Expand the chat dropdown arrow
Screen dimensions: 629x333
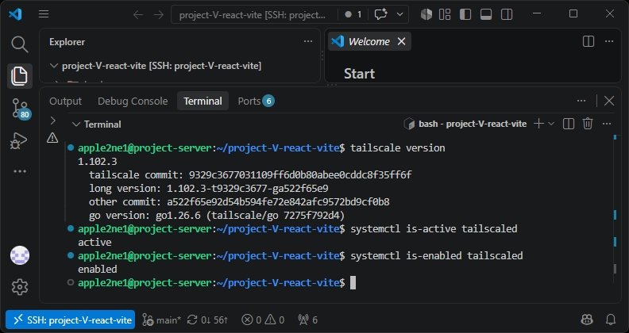399,14
